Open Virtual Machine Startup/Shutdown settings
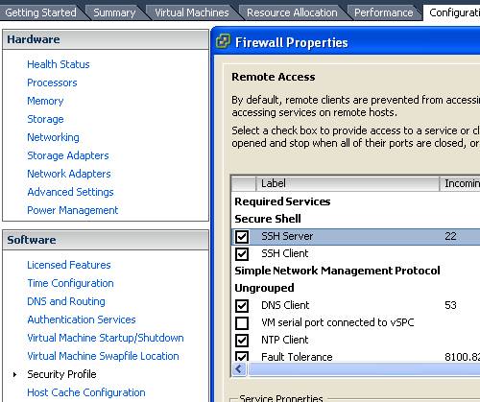The width and height of the screenshot is (480, 402). coord(106,338)
